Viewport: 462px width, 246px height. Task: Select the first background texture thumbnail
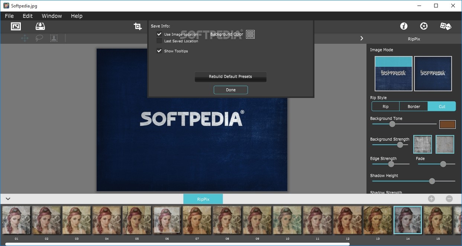click(x=423, y=144)
